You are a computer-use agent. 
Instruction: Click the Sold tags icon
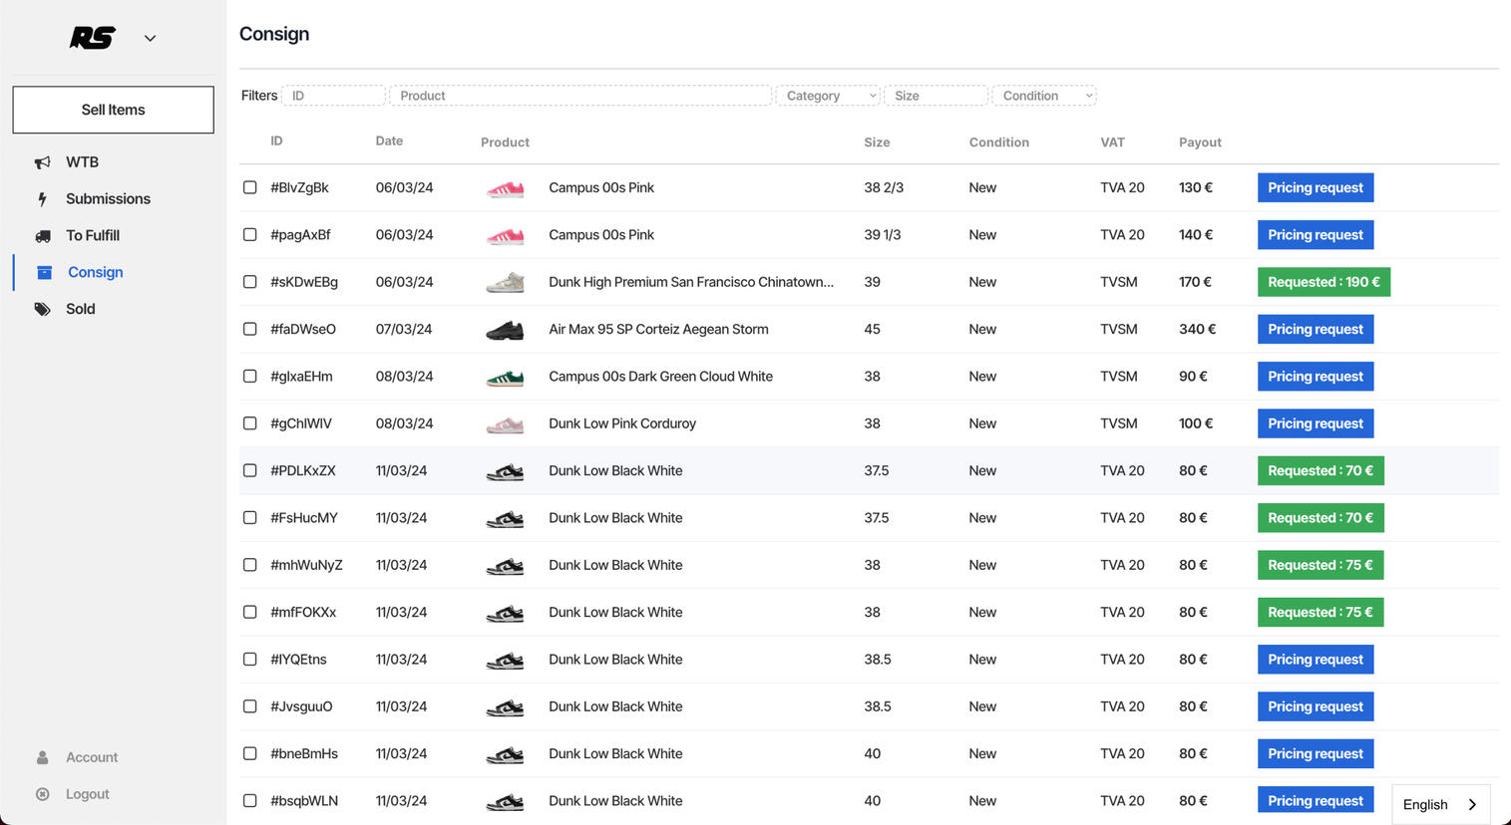[x=42, y=309]
